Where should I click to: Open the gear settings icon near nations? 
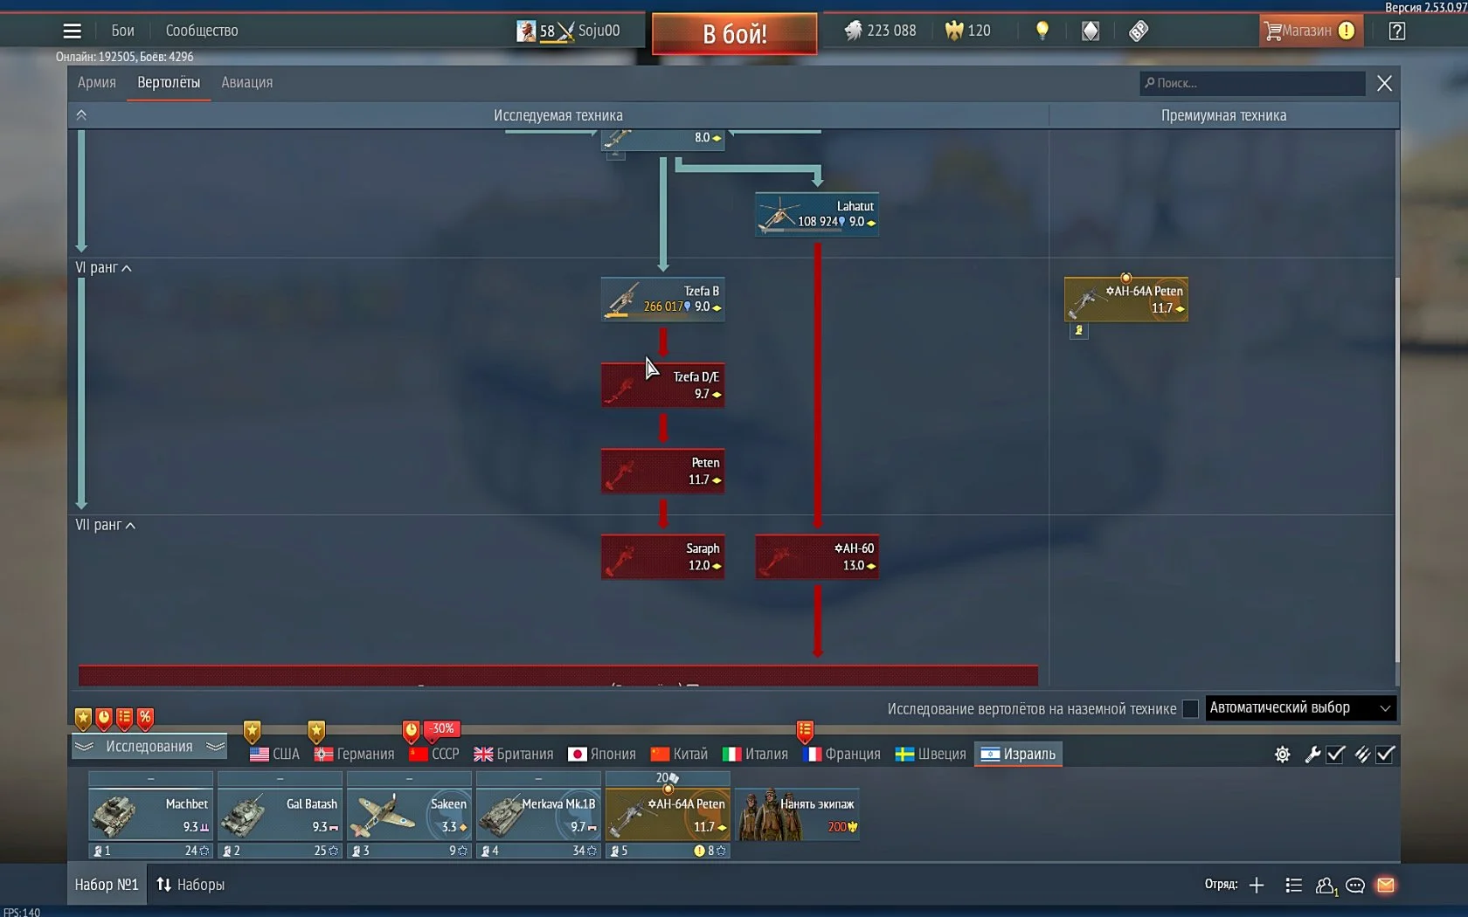1282,755
